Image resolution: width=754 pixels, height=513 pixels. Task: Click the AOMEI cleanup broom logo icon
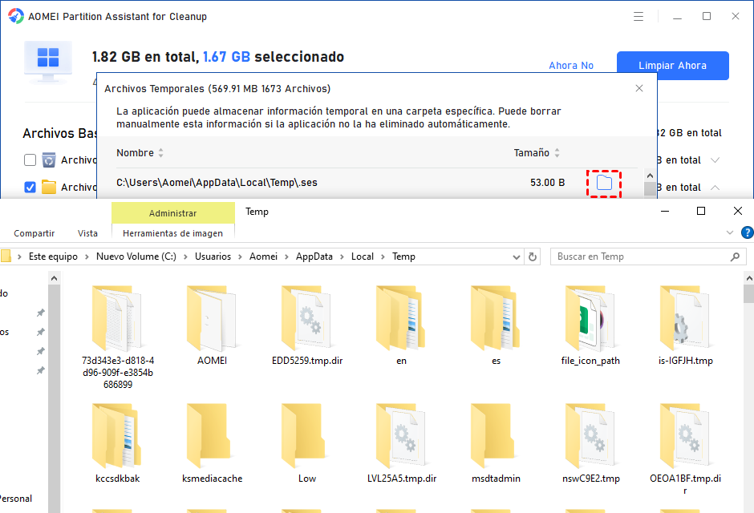[x=16, y=15]
